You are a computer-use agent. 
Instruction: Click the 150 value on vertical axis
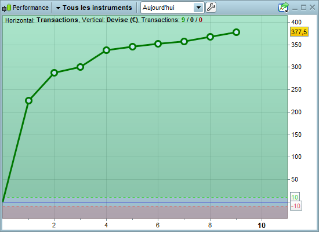click(296, 135)
